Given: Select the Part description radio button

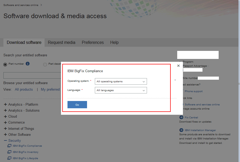Looking at the screenshot, I should coord(45,65).
